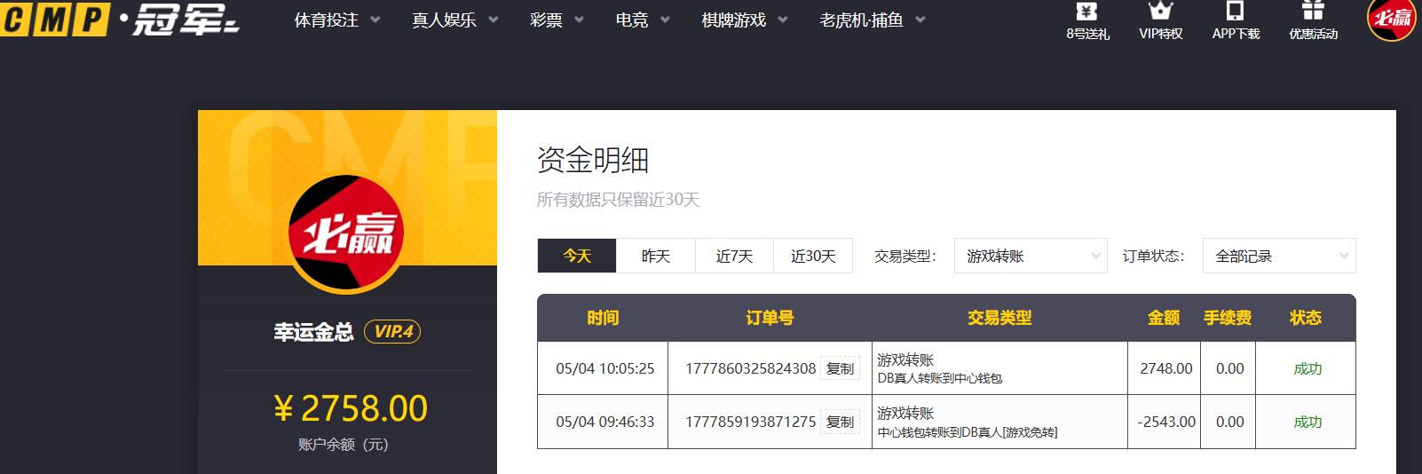Click 中心钱包转账到DB真人[游戏免转] description
This screenshot has height=474, width=1422.
point(968,432)
